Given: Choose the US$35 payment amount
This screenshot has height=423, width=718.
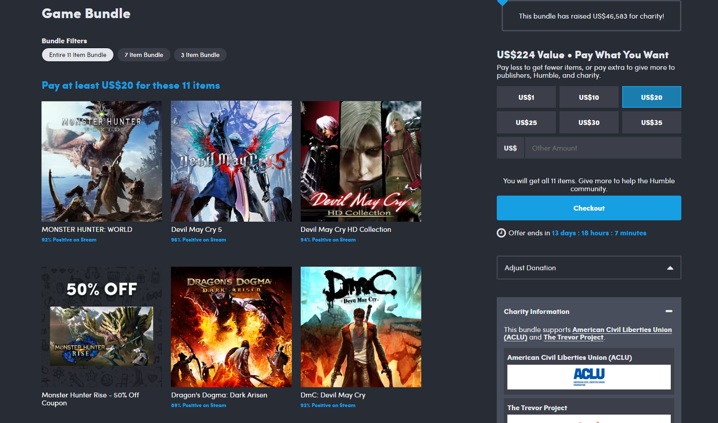Looking at the screenshot, I should pyautogui.click(x=652, y=122).
